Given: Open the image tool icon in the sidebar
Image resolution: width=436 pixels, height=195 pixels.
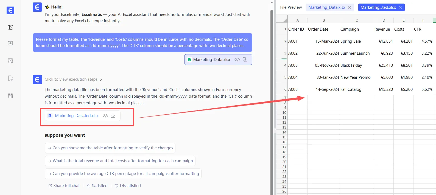Looking at the screenshot, I should [x=10, y=61].
